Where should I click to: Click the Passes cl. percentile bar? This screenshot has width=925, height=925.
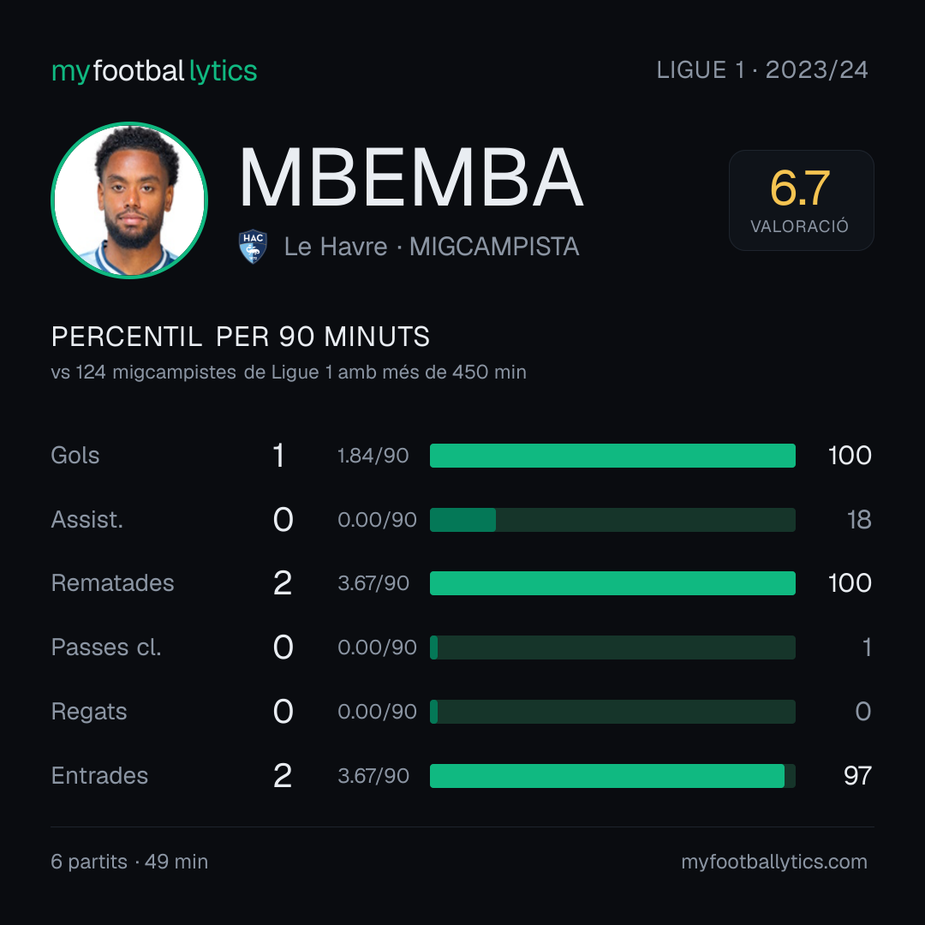pyautogui.click(x=612, y=647)
